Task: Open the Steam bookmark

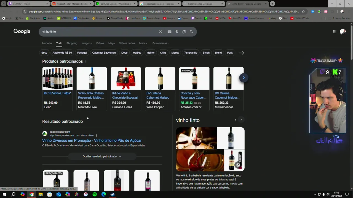Action: click(x=183, y=18)
